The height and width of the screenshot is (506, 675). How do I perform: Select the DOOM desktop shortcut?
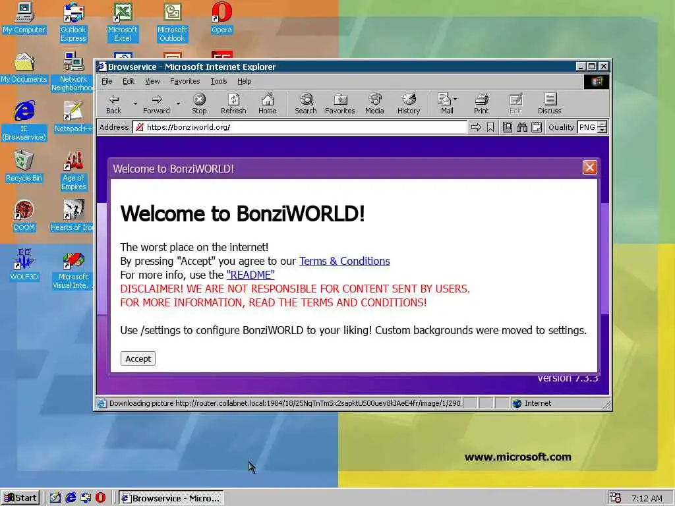click(x=24, y=215)
